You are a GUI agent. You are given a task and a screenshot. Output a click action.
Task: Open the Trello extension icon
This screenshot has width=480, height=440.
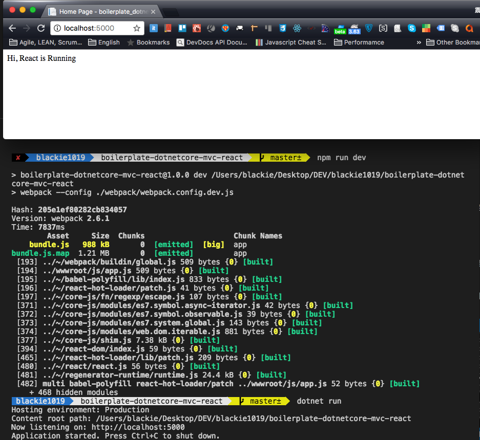[182, 29]
